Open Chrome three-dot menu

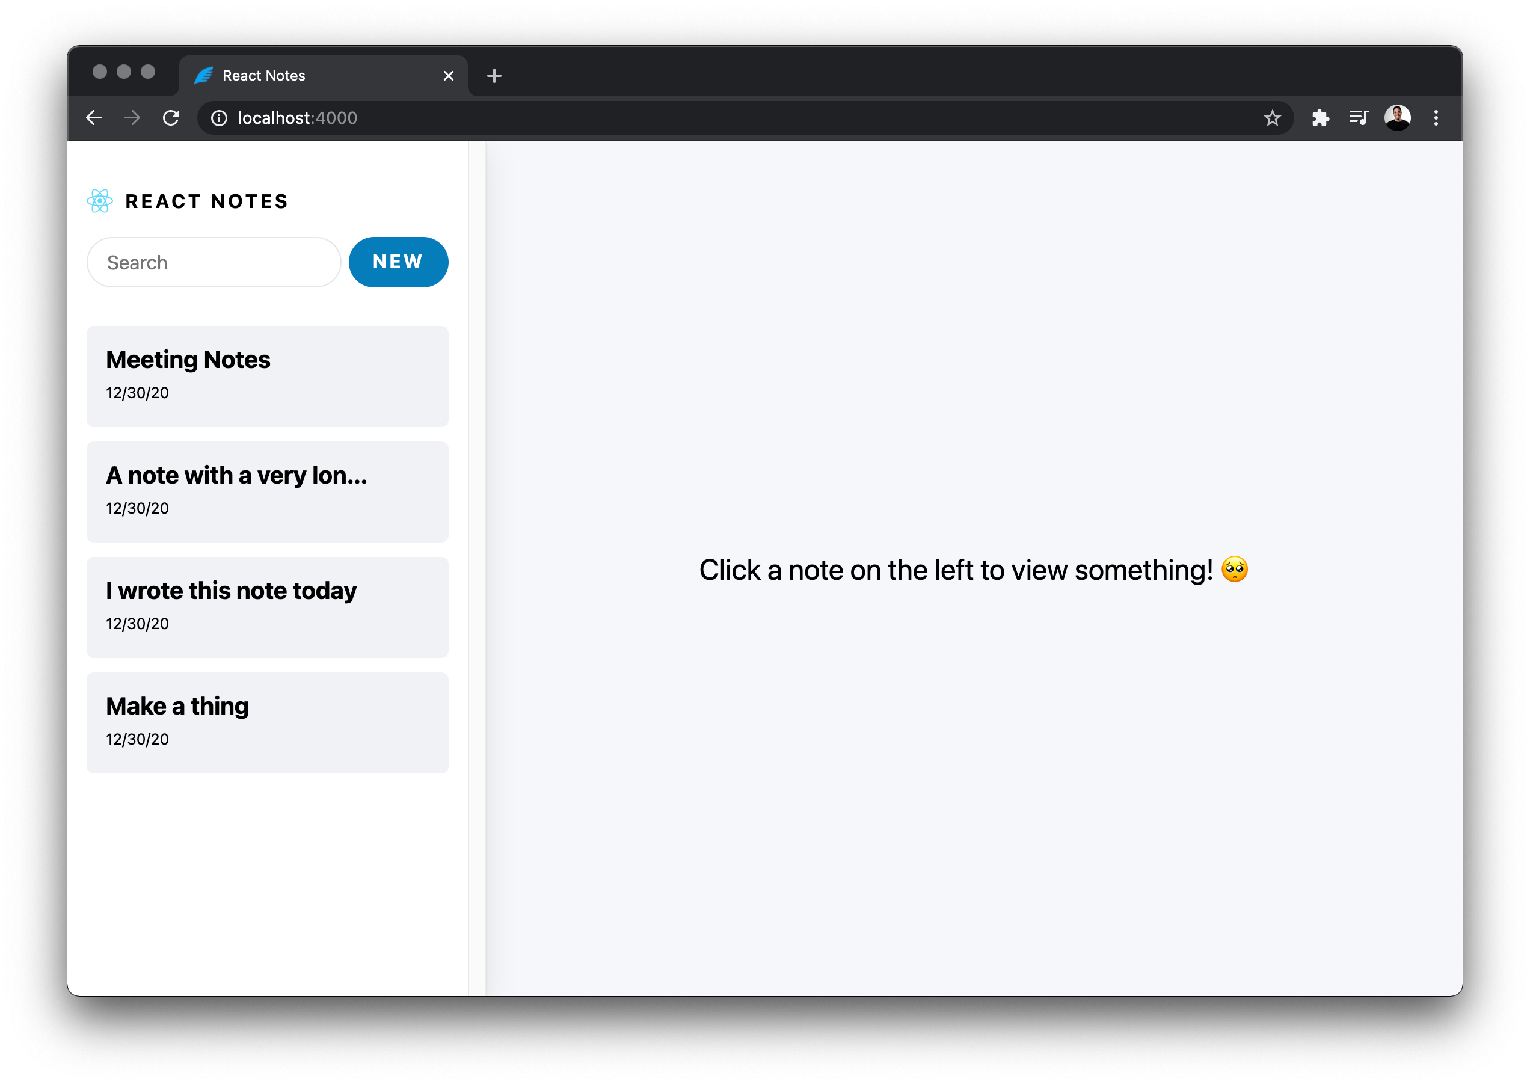point(1436,118)
